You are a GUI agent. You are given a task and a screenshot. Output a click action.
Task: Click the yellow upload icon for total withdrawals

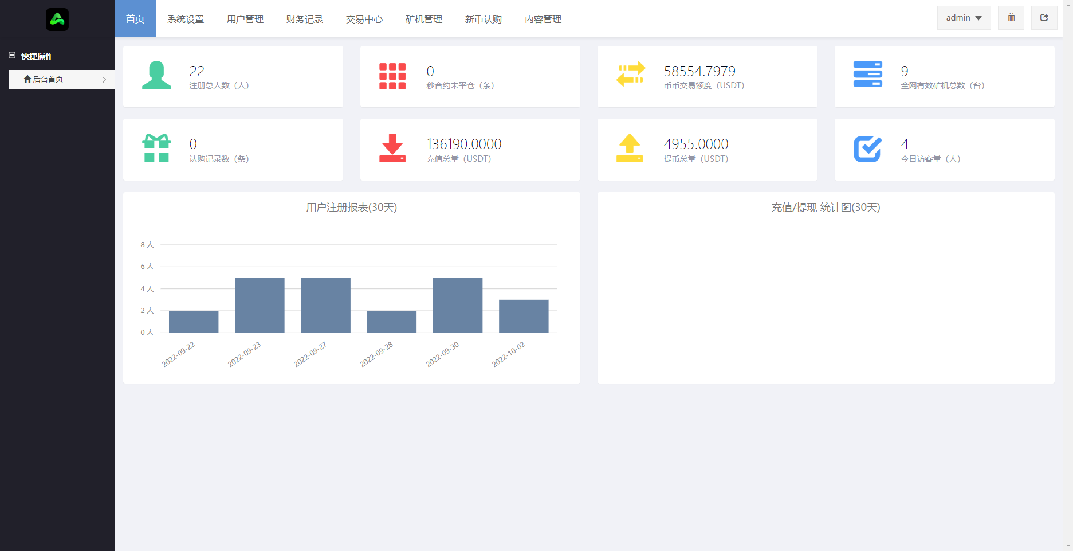pos(630,148)
